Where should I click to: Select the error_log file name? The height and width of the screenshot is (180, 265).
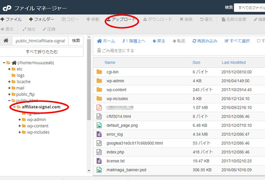(115, 134)
